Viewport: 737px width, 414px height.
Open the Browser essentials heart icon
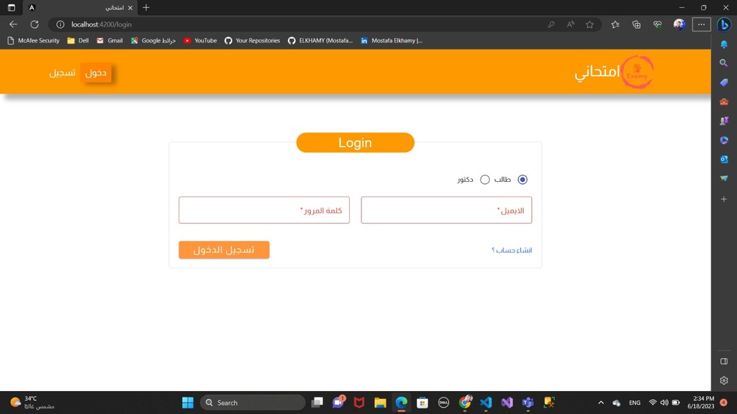[657, 24]
